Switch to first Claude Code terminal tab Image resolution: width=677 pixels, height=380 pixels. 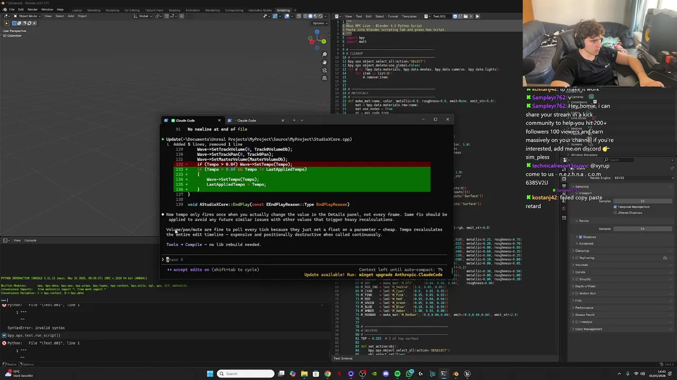tap(192, 120)
